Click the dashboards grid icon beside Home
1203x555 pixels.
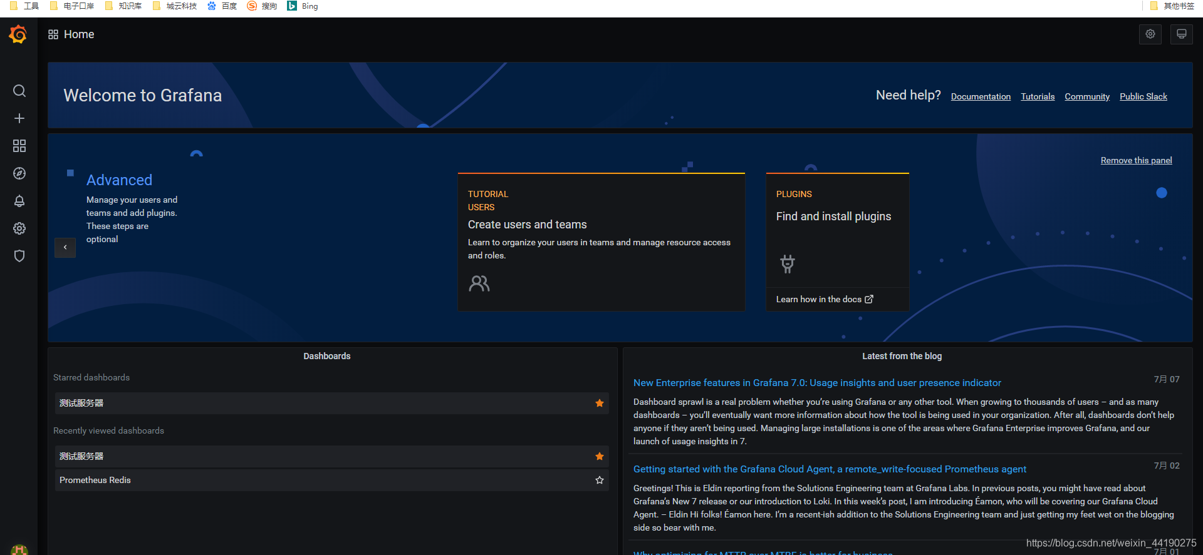coord(53,34)
